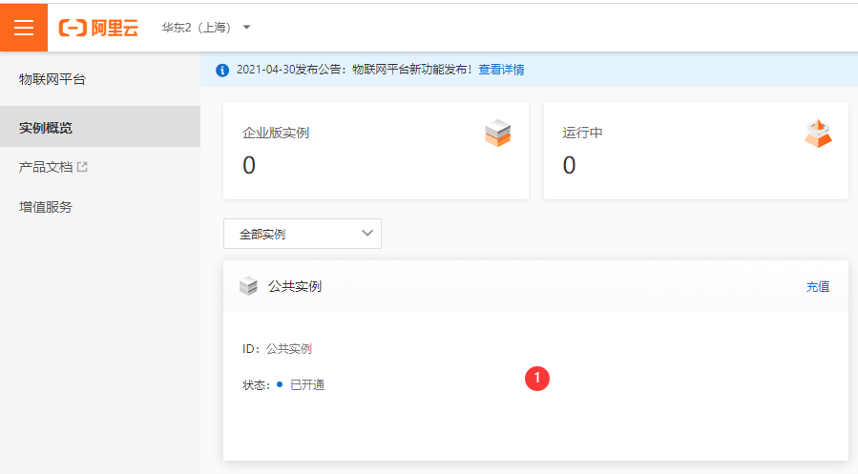
Task: Click the 企业版实例 cube icon
Action: 497,133
